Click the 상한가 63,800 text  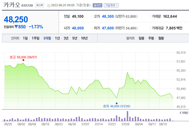tap(126, 16)
